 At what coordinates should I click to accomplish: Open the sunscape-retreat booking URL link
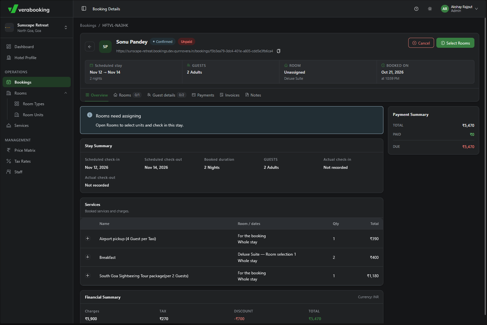195,51
